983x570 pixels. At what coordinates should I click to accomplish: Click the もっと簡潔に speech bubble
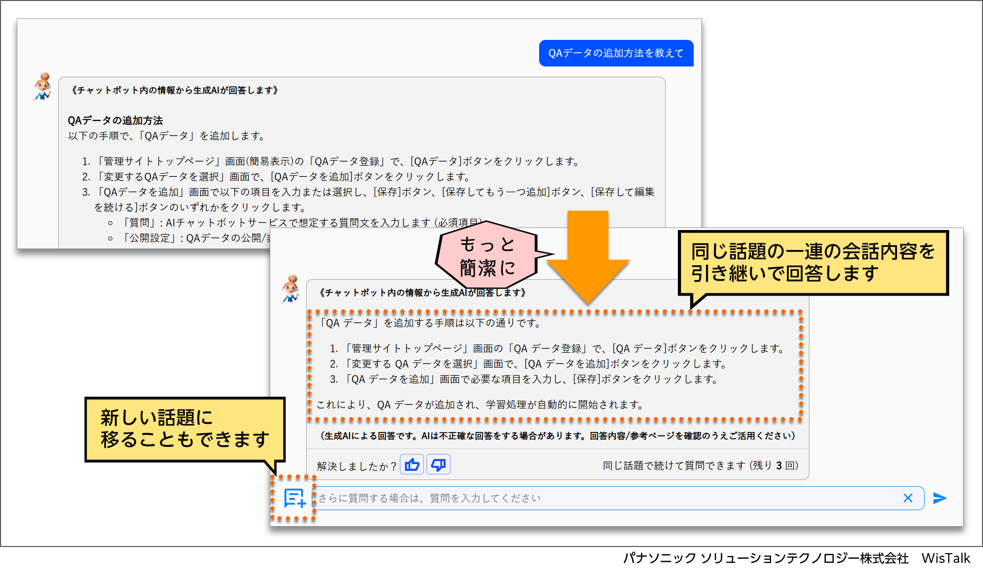487,256
